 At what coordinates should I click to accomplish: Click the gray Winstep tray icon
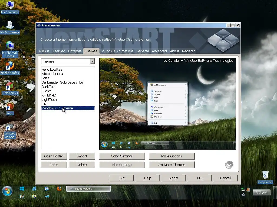(x=243, y=195)
